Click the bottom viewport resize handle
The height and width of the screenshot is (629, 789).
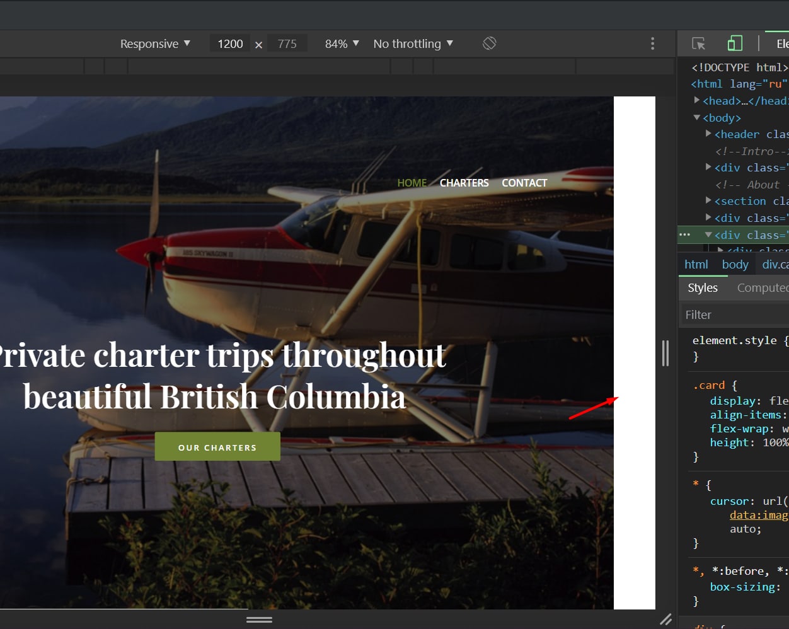click(x=259, y=620)
